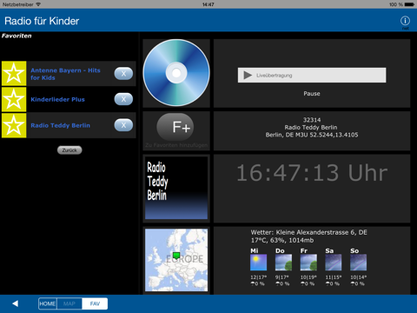Tap the star icon beside Kinderlieder Plus
Viewport: 417px width, 313px height.
pos(14,99)
